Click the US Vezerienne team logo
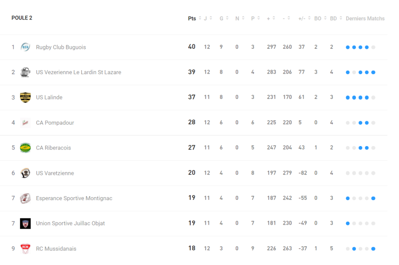Screen dimensions: 399x265 pyautogui.click(x=25, y=72)
